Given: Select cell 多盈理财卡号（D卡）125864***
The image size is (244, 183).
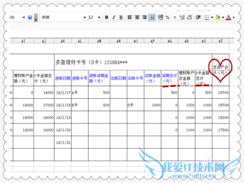Looking at the screenshot, I should [x=133, y=62].
